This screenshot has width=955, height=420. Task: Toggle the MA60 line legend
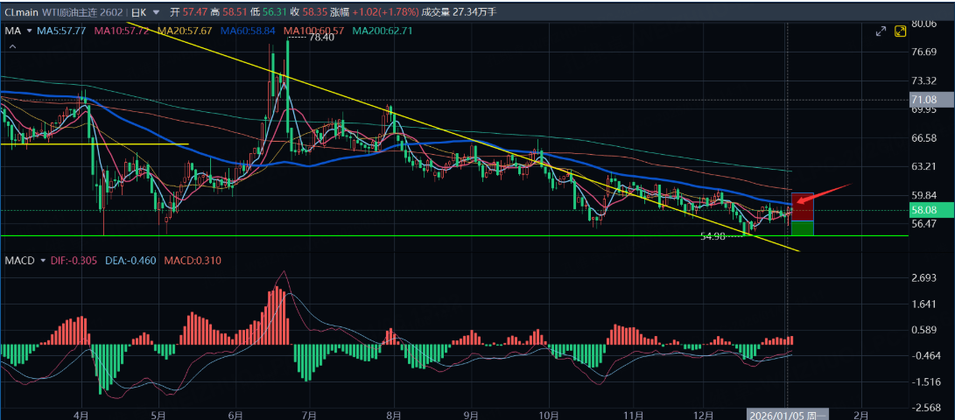click(x=246, y=31)
